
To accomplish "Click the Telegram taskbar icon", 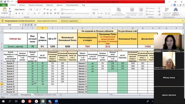I will click(x=50, y=101).
